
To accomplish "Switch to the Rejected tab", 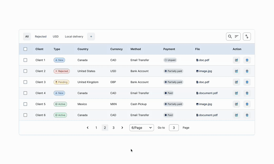I will pyautogui.click(x=41, y=37).
